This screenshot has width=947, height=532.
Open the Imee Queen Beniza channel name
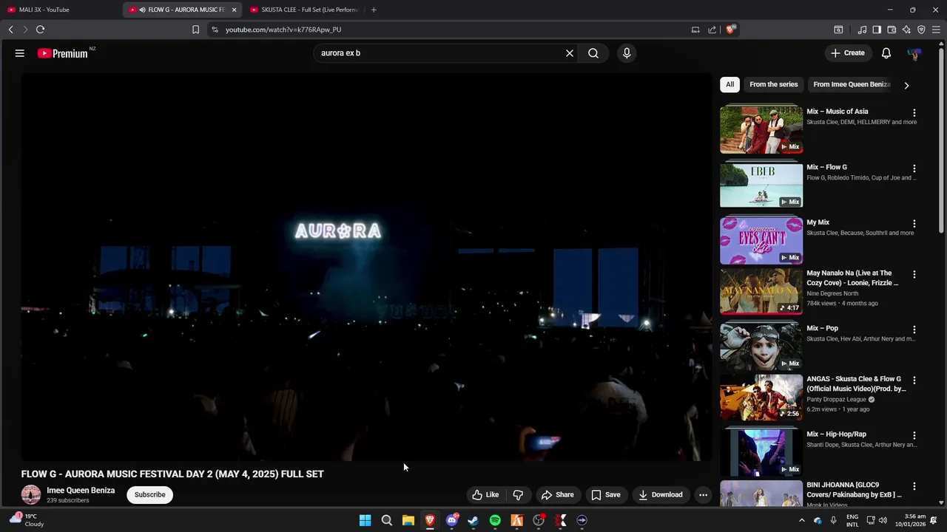(81, 491)
